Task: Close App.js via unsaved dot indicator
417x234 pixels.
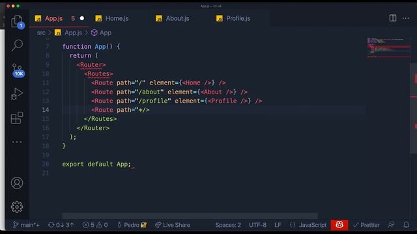Action: click(82, 18)
